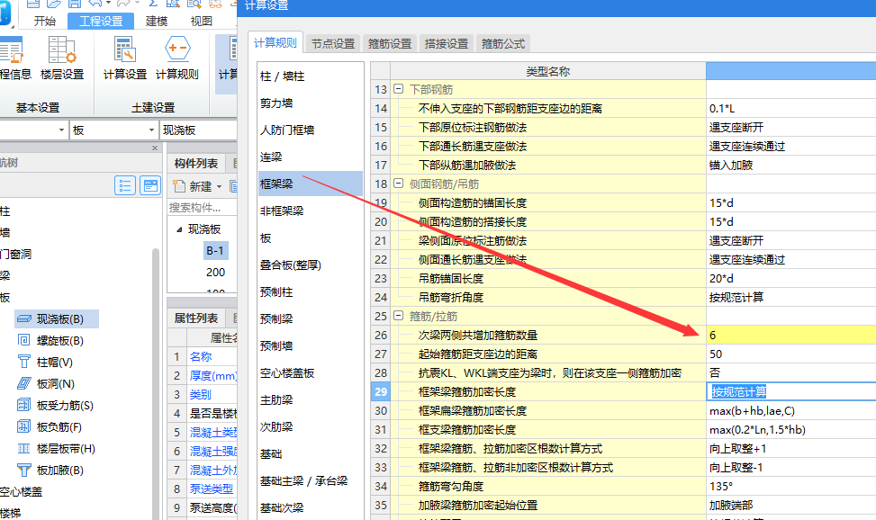This screenshot has height=520, width=876.
Task: Switch to 节点设置 tab
Action: tap(333, 43)
